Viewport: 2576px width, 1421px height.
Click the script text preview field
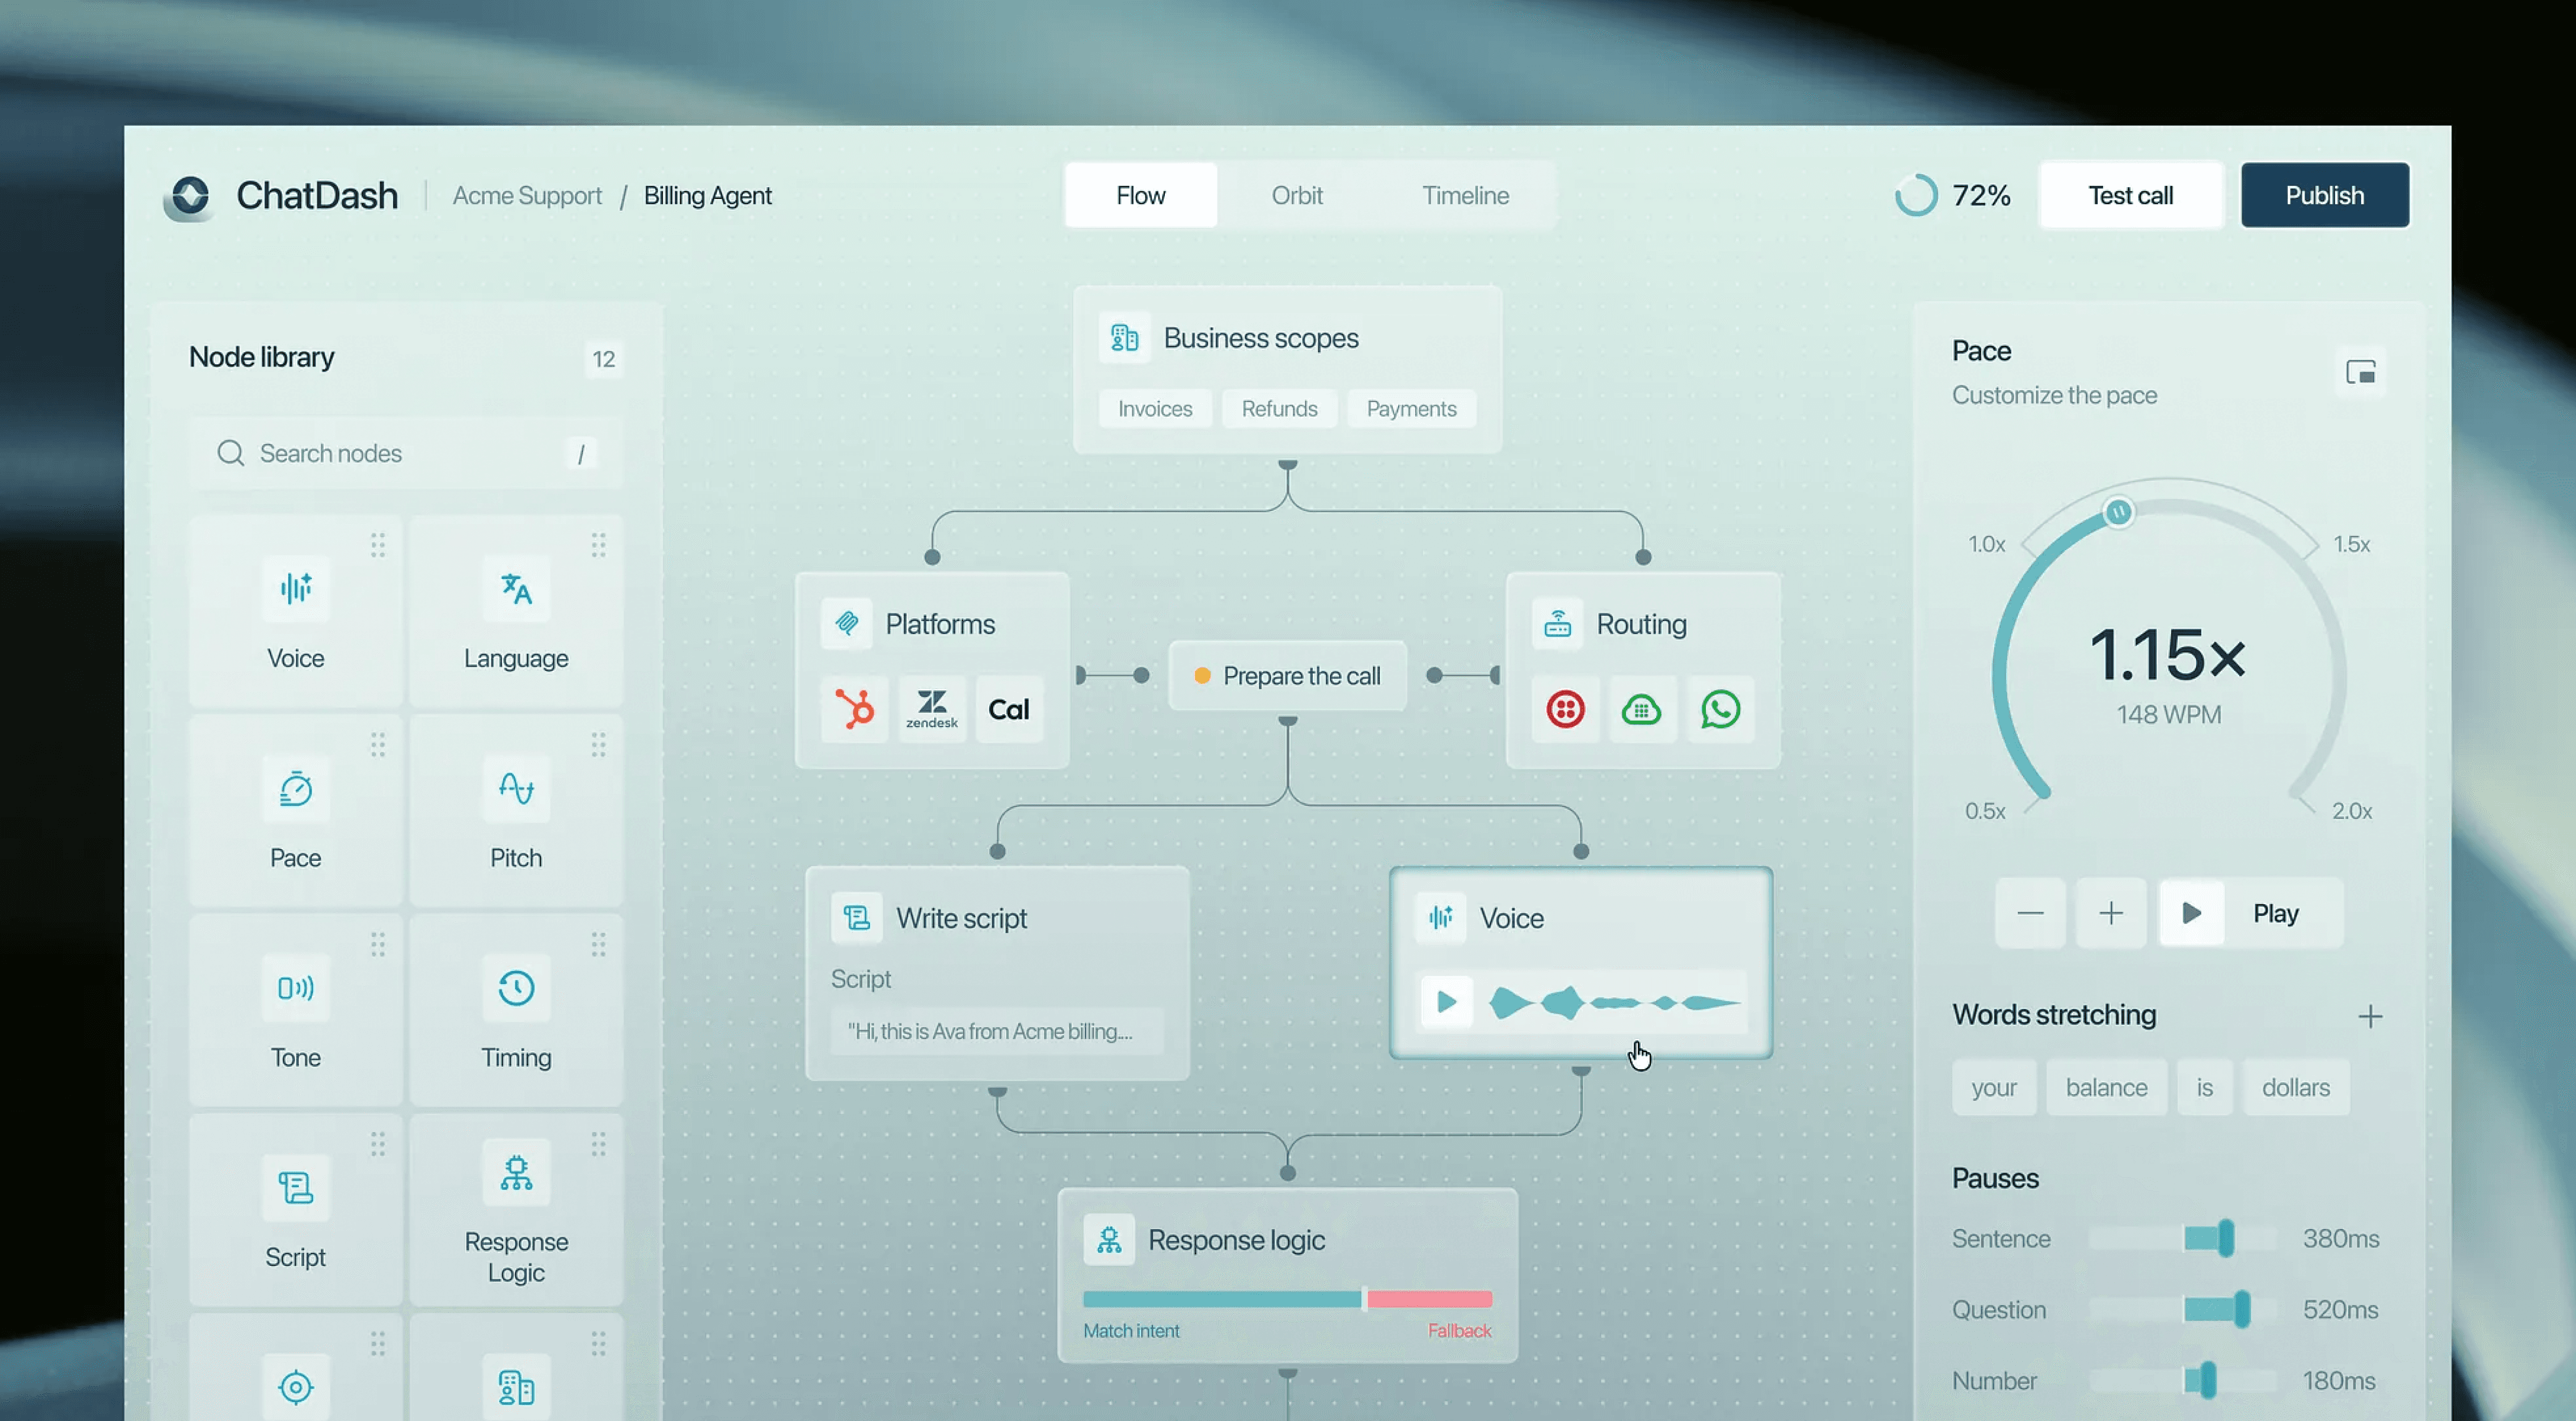[x=997, y=1031]
